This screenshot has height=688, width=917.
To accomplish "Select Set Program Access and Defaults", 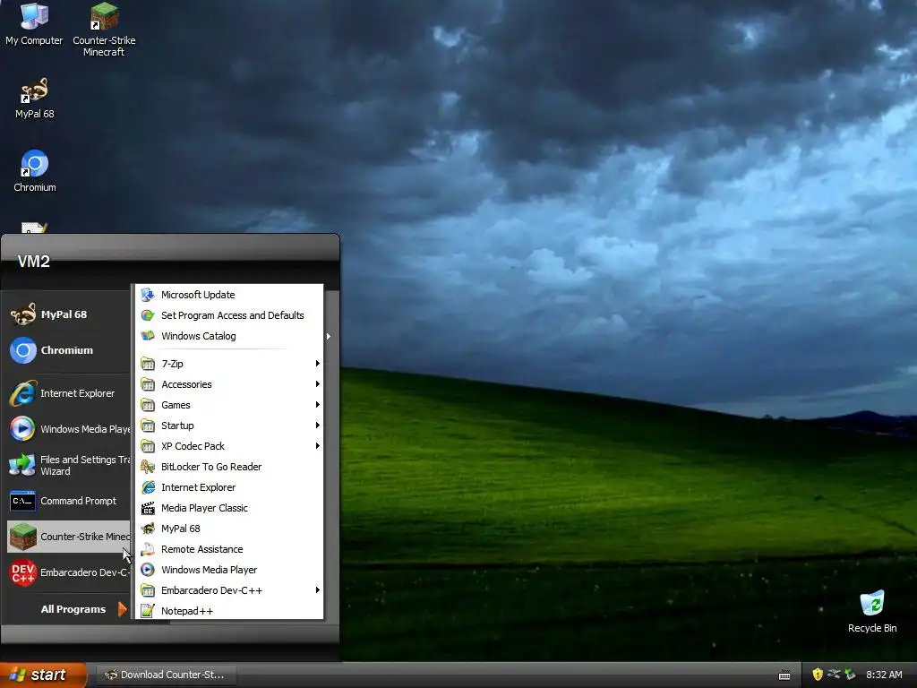I will [229, 315].
